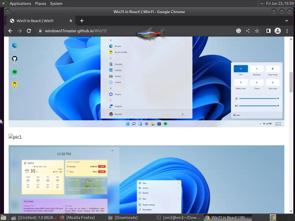Image resolution: width=295 pixels, height=221 pixels.
Task: Focus the address bar showing windows11master.github.io
Action: [x=76, y=31]
